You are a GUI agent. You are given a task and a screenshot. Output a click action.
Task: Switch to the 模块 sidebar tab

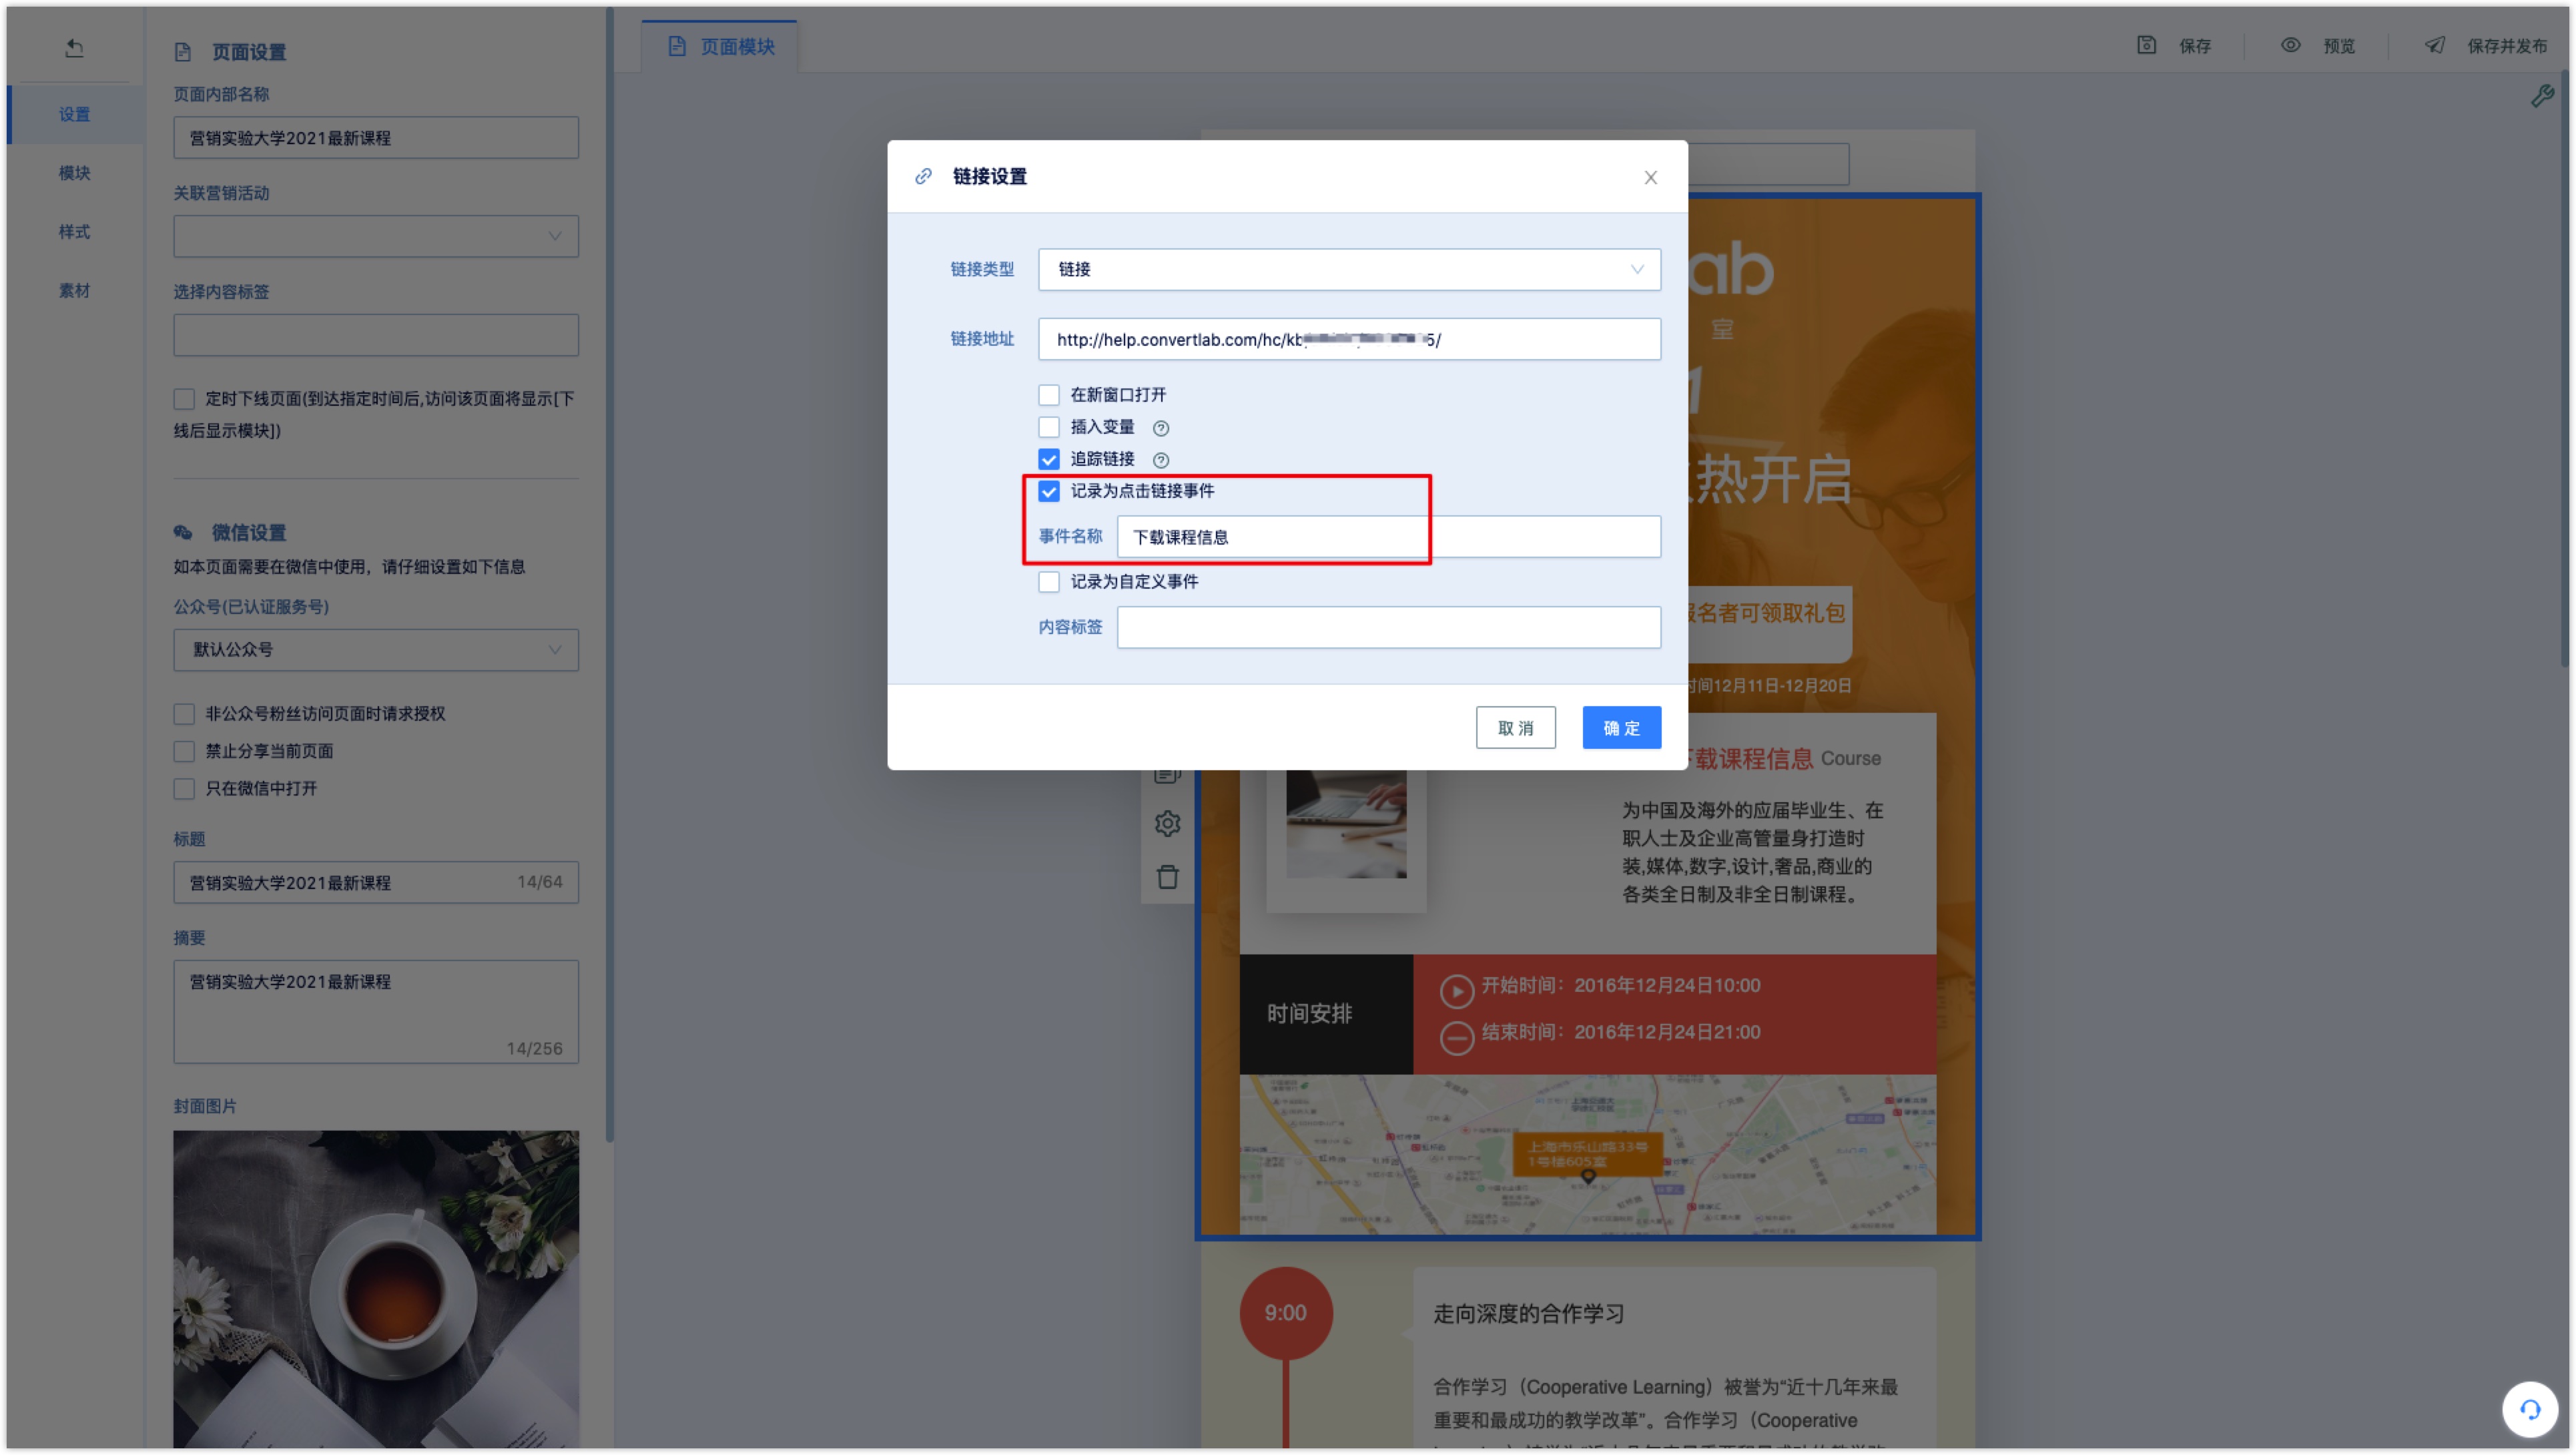(x=75, y=173)
